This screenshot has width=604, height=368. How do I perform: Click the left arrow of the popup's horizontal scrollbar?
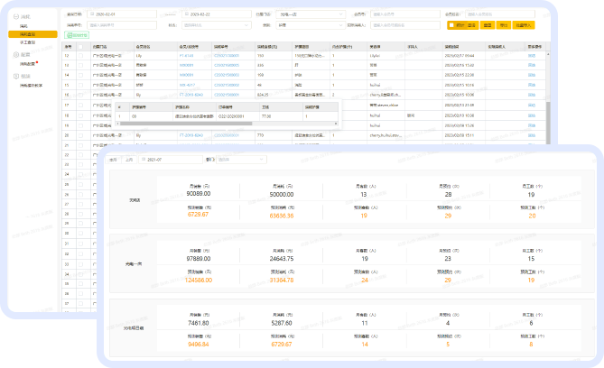(x=118, y=124)
